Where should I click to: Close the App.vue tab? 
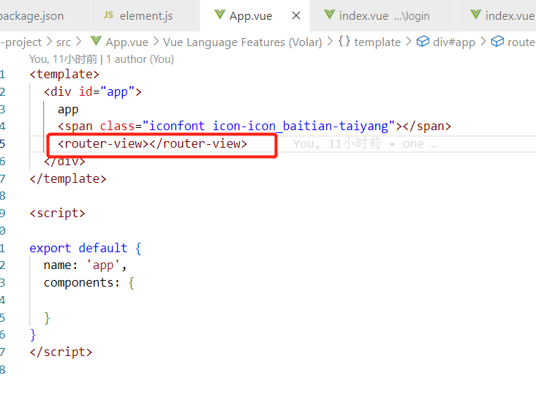[x=296, y=15]
